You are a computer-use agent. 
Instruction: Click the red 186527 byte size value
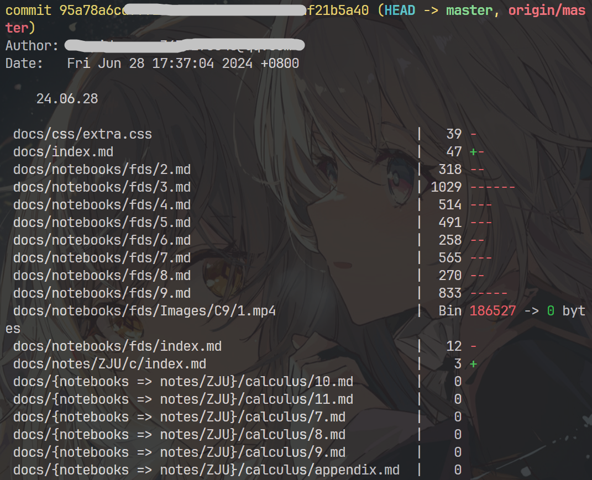pyautogui.click(x=493, y=311)
